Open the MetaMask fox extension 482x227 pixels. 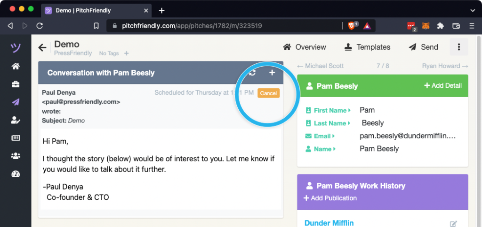(x=426, y=26)
